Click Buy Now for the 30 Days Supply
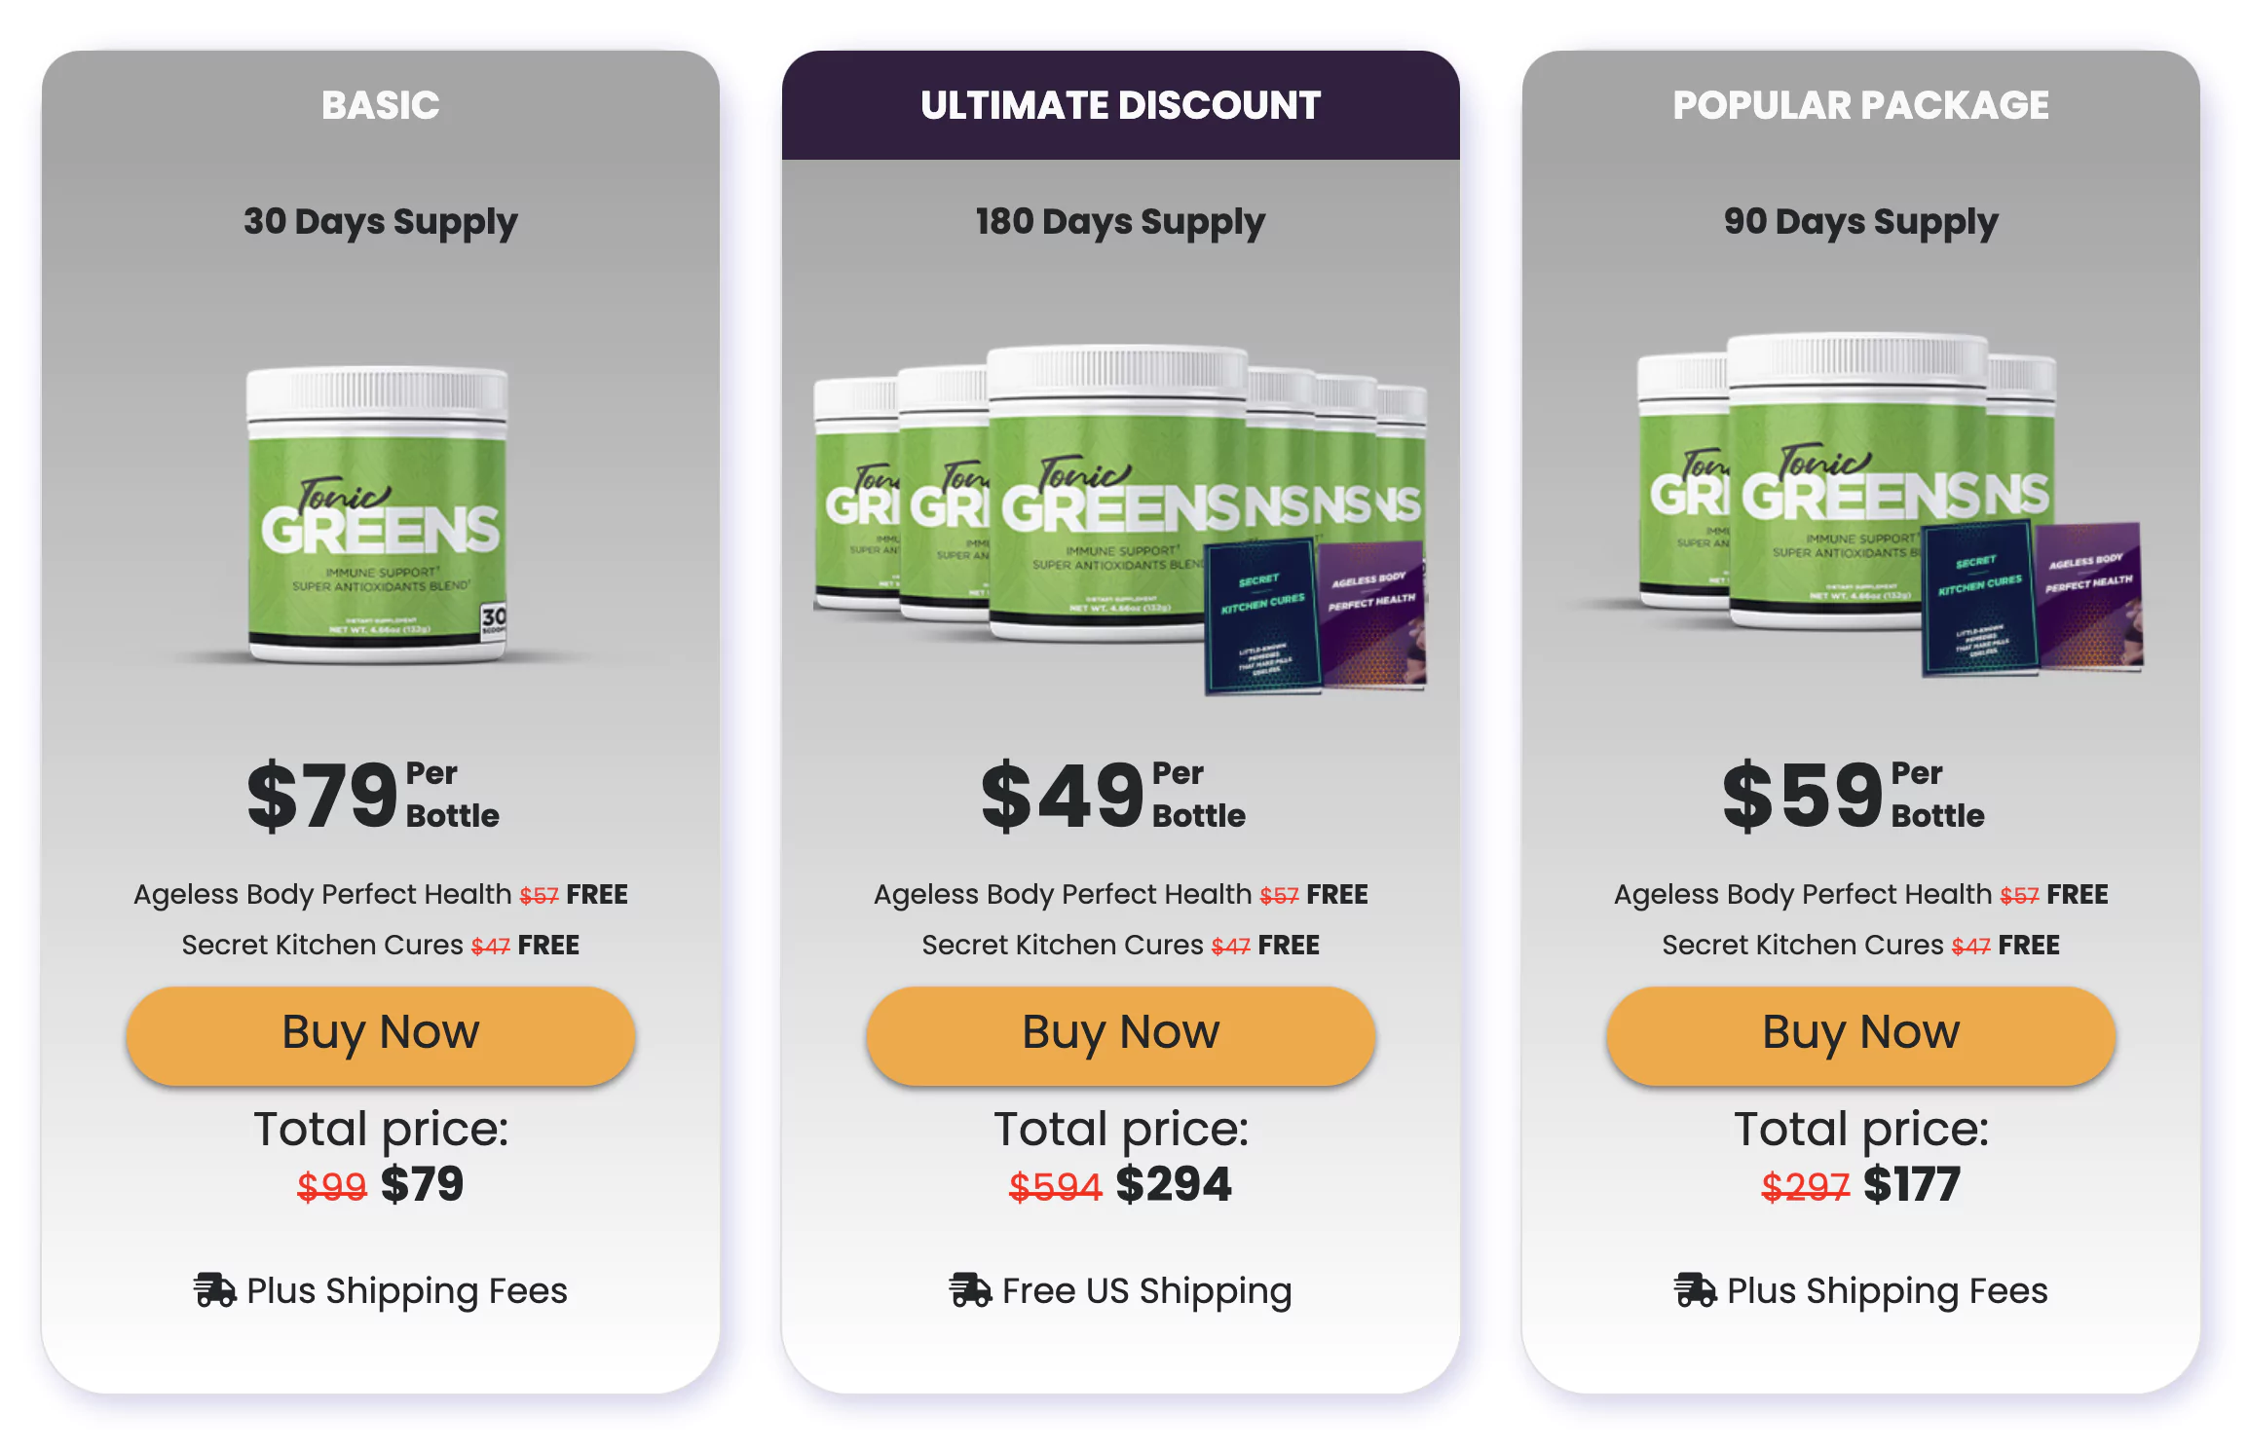This screenshot has height=1451, width=2248. click(380, 1033)
